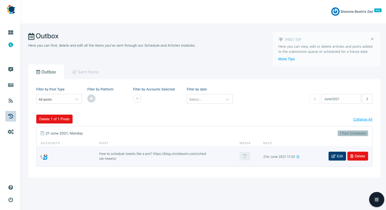Open the articles list sidebar icon

coord(11,85)
